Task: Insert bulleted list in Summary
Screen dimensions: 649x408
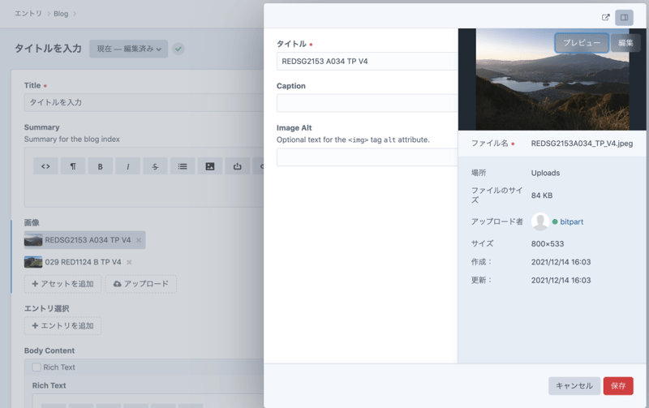Action: [x=182, y=166]
